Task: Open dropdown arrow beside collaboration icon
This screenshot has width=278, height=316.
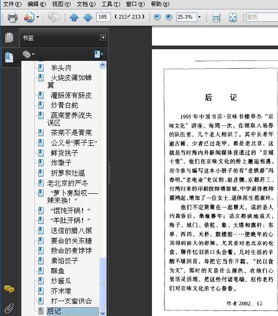Action: 38,17
